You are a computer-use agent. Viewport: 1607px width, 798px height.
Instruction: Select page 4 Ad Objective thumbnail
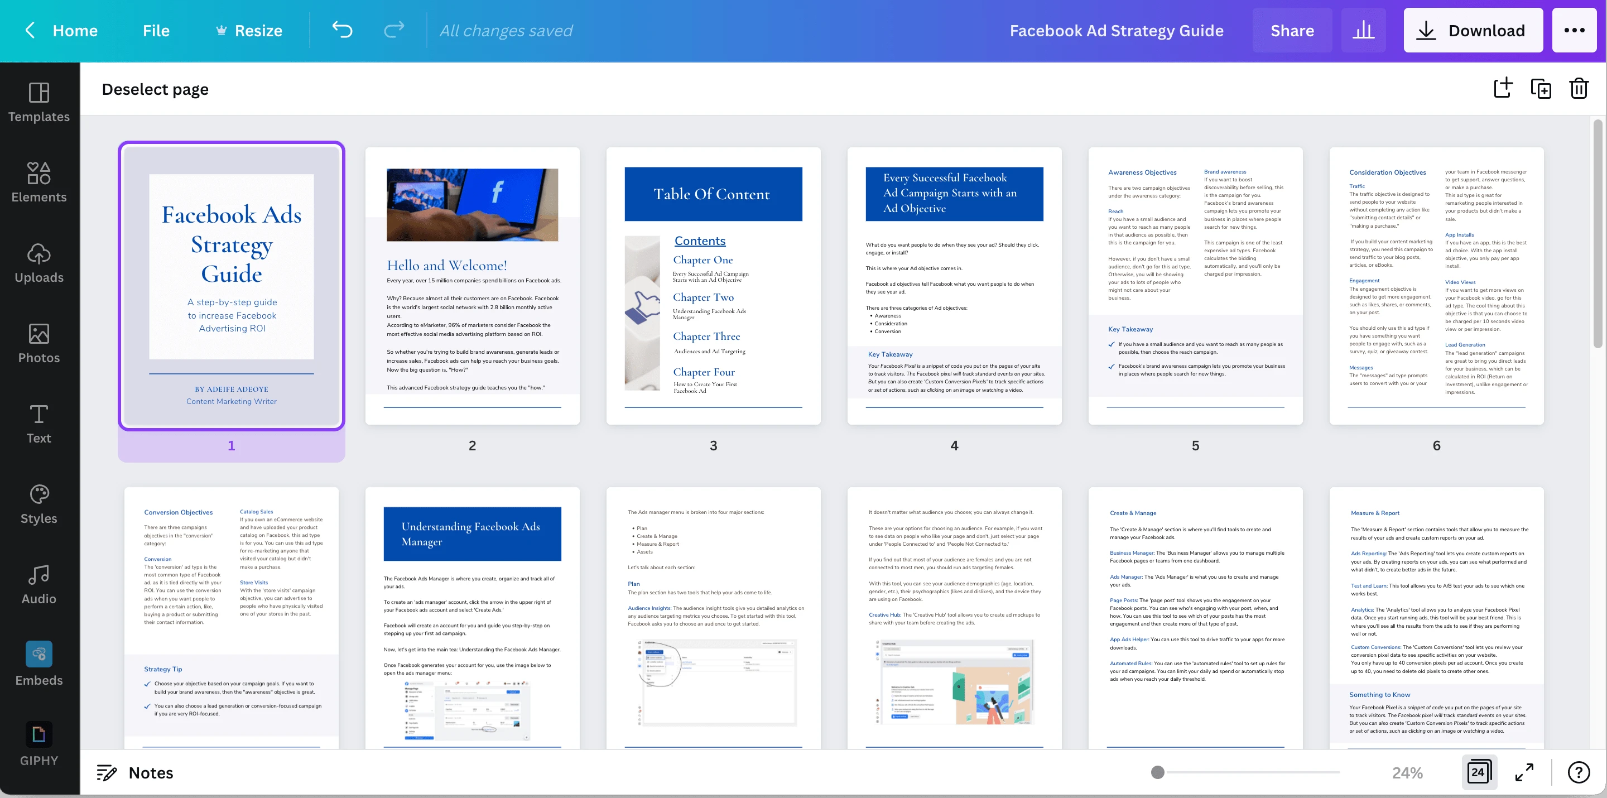955,286
